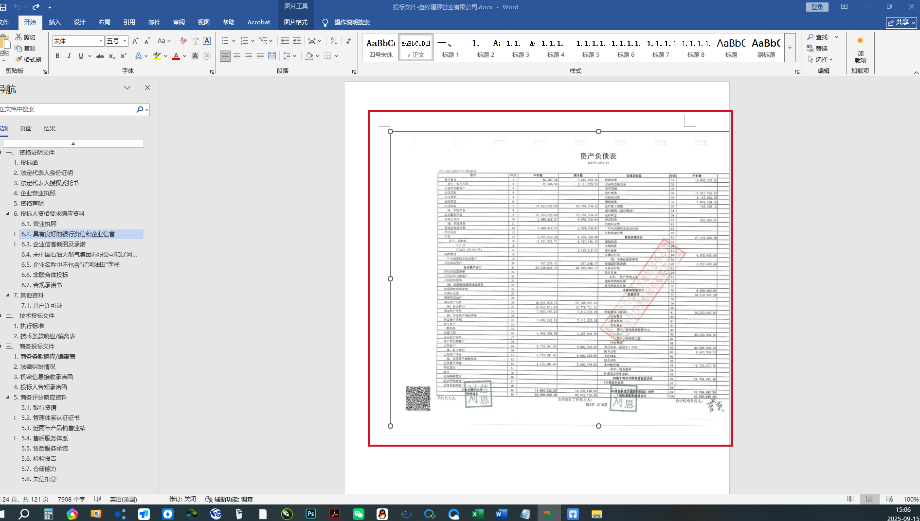Click the Format Painter tool

point(28,59)
